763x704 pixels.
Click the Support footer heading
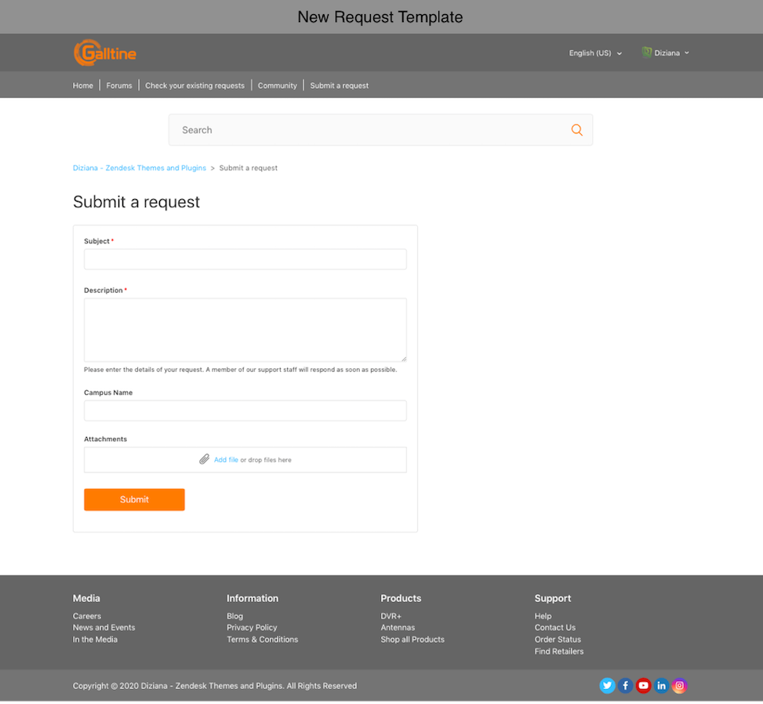(x=553, y=598)
